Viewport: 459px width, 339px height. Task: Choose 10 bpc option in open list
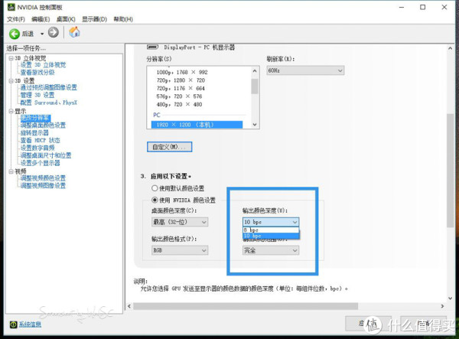click(271, 236)
